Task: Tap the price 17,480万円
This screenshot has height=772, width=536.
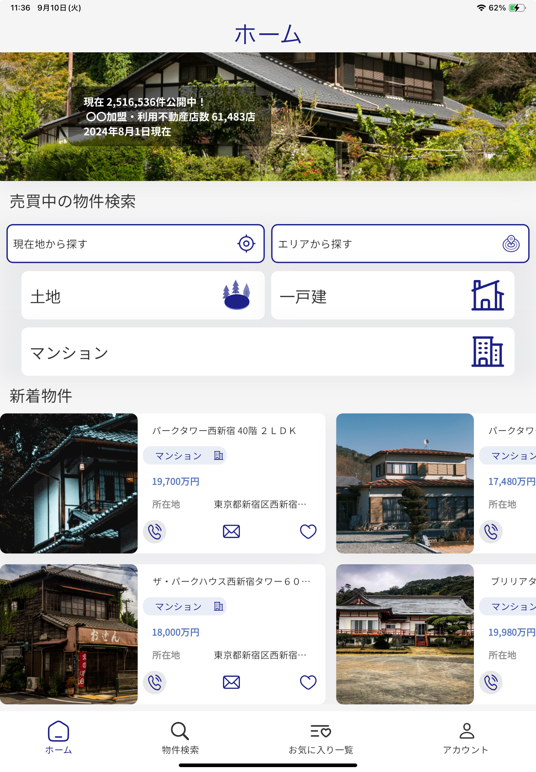Action: pos(512,482)
